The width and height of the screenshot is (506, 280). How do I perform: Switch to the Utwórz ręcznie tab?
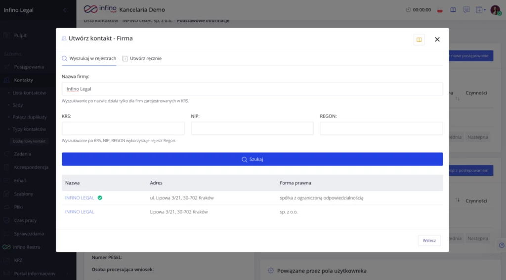pyautogui.click(x=142, y=58)
